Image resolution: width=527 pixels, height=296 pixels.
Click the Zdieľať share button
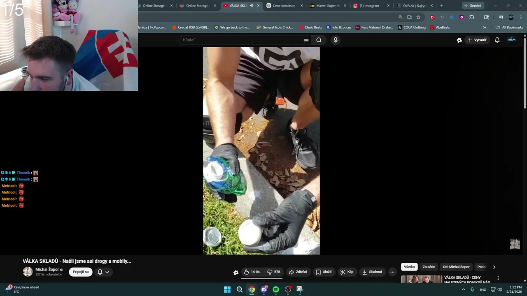pyautogui.click(x=298, y=272)
